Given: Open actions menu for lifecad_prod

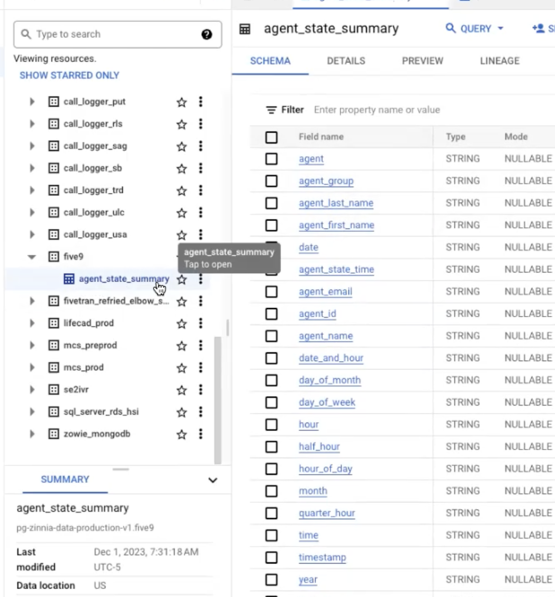Looking at the screenshot, I should [201, 323].
